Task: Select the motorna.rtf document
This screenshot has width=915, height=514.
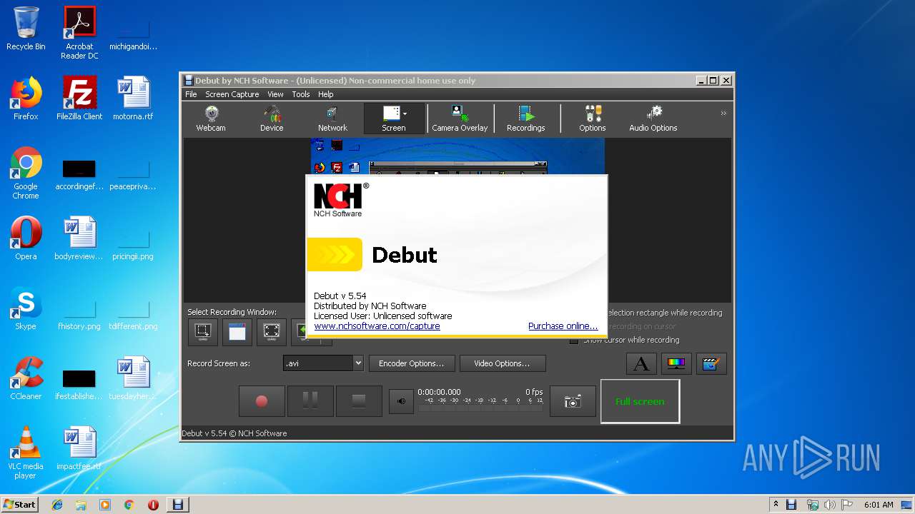Action: click(133, 99)
